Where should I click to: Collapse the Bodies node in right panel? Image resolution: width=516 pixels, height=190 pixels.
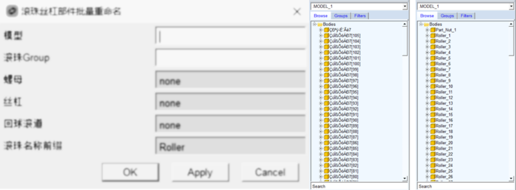(421, 24)
